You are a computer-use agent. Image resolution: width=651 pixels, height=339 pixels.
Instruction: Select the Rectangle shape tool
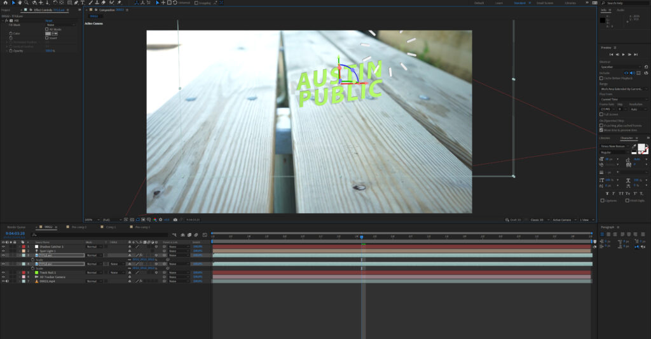pos(70,3)
